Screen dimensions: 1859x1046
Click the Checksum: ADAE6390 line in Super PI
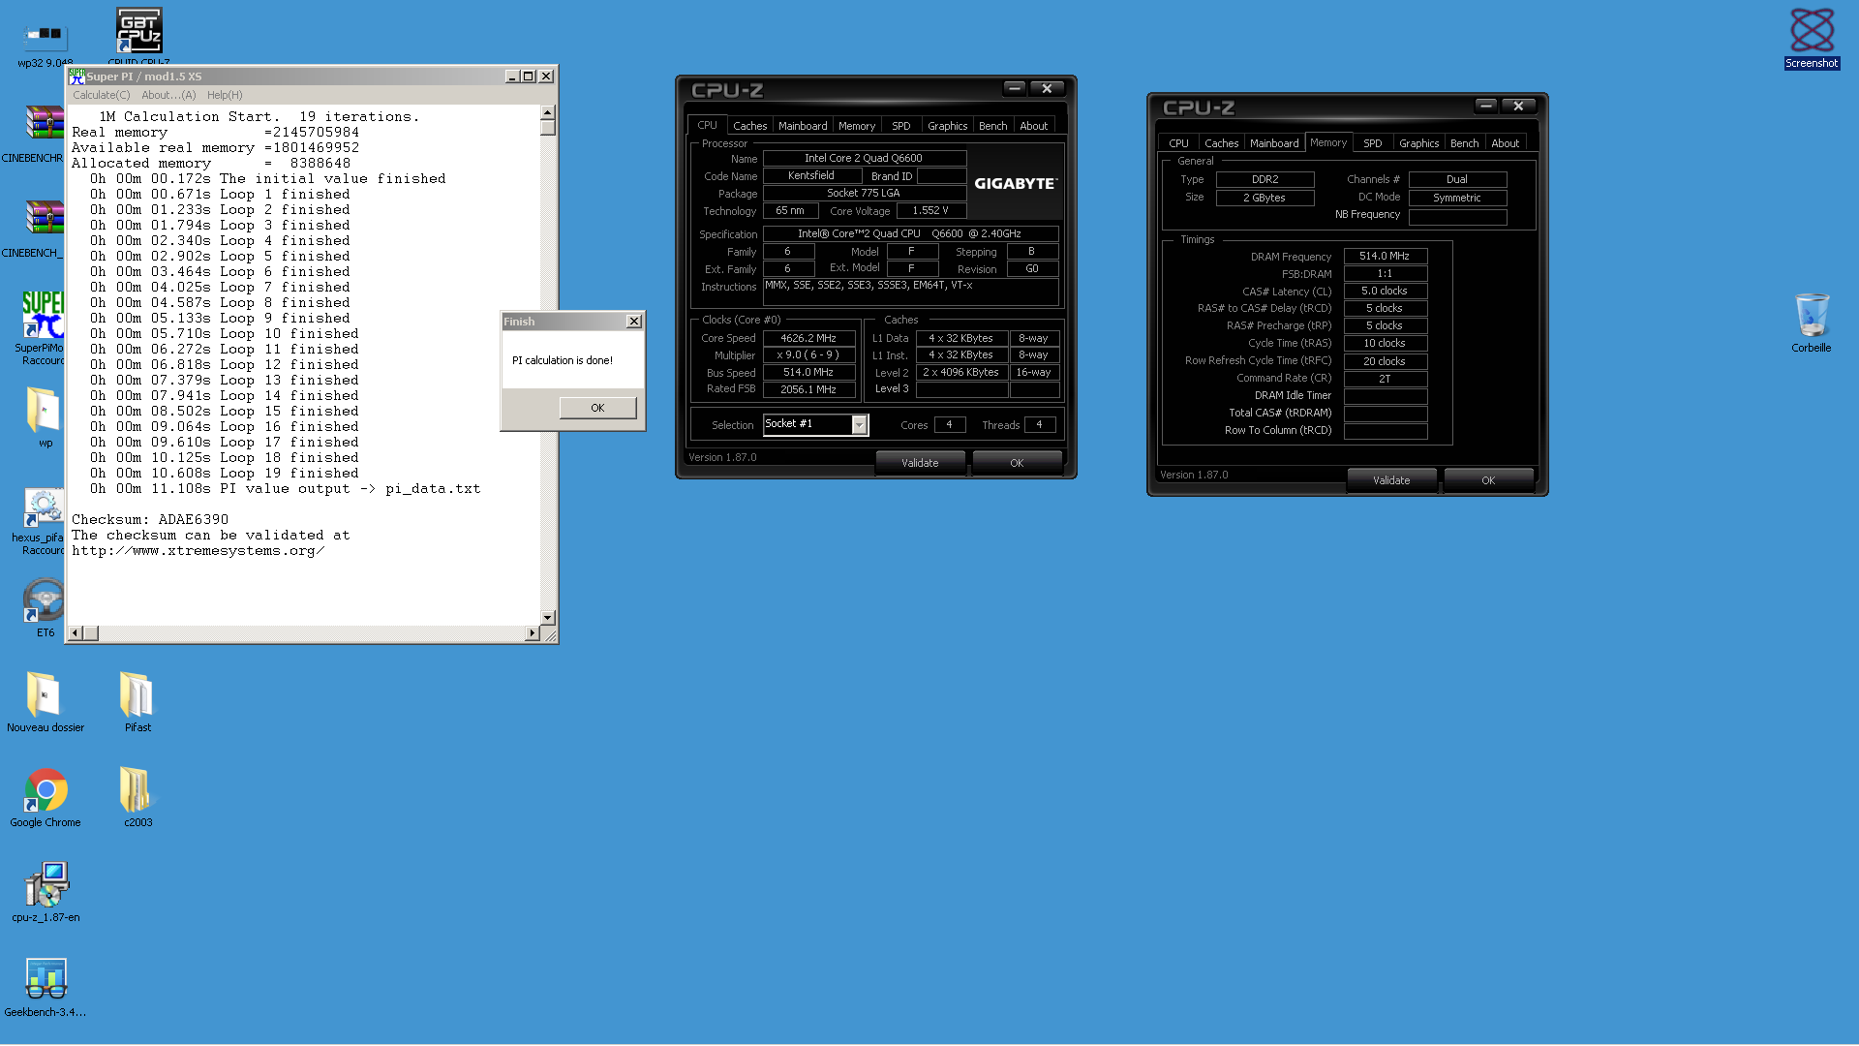coord(150,519)
